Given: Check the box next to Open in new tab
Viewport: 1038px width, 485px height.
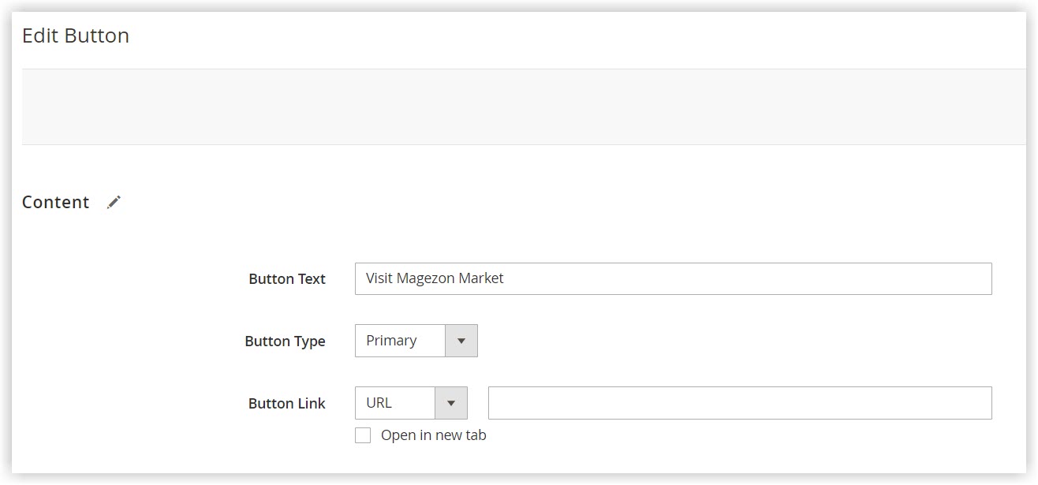Looking at the screenshot, I should [363, 435].
